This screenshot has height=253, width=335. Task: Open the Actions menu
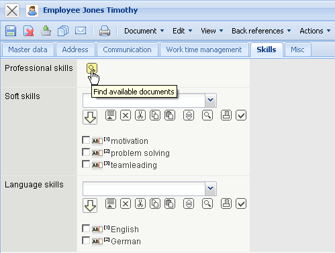[315, 31]
